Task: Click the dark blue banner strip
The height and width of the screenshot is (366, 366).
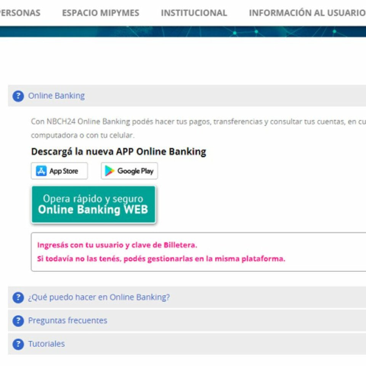Action: pyautogui.click(x=183, y=32)
